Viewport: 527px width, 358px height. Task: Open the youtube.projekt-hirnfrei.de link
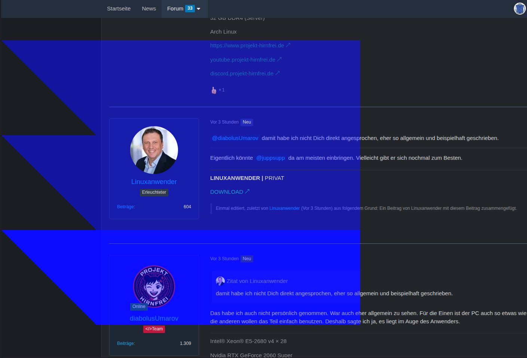243,60
